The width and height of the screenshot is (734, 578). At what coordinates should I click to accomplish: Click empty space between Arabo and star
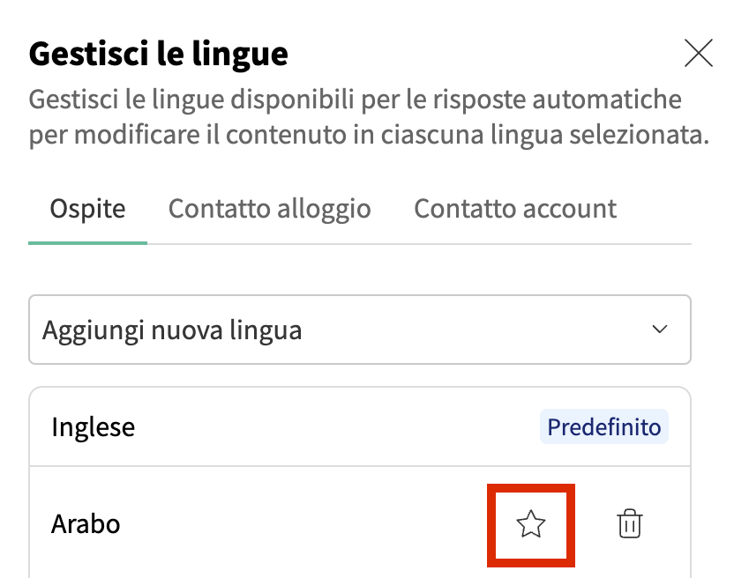[x=309, y=524]
